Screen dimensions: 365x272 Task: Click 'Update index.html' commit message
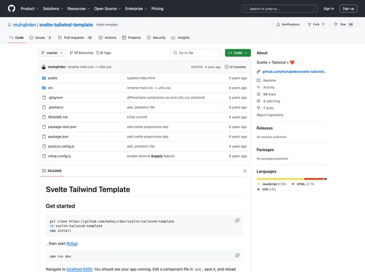(x=141, y=78)
